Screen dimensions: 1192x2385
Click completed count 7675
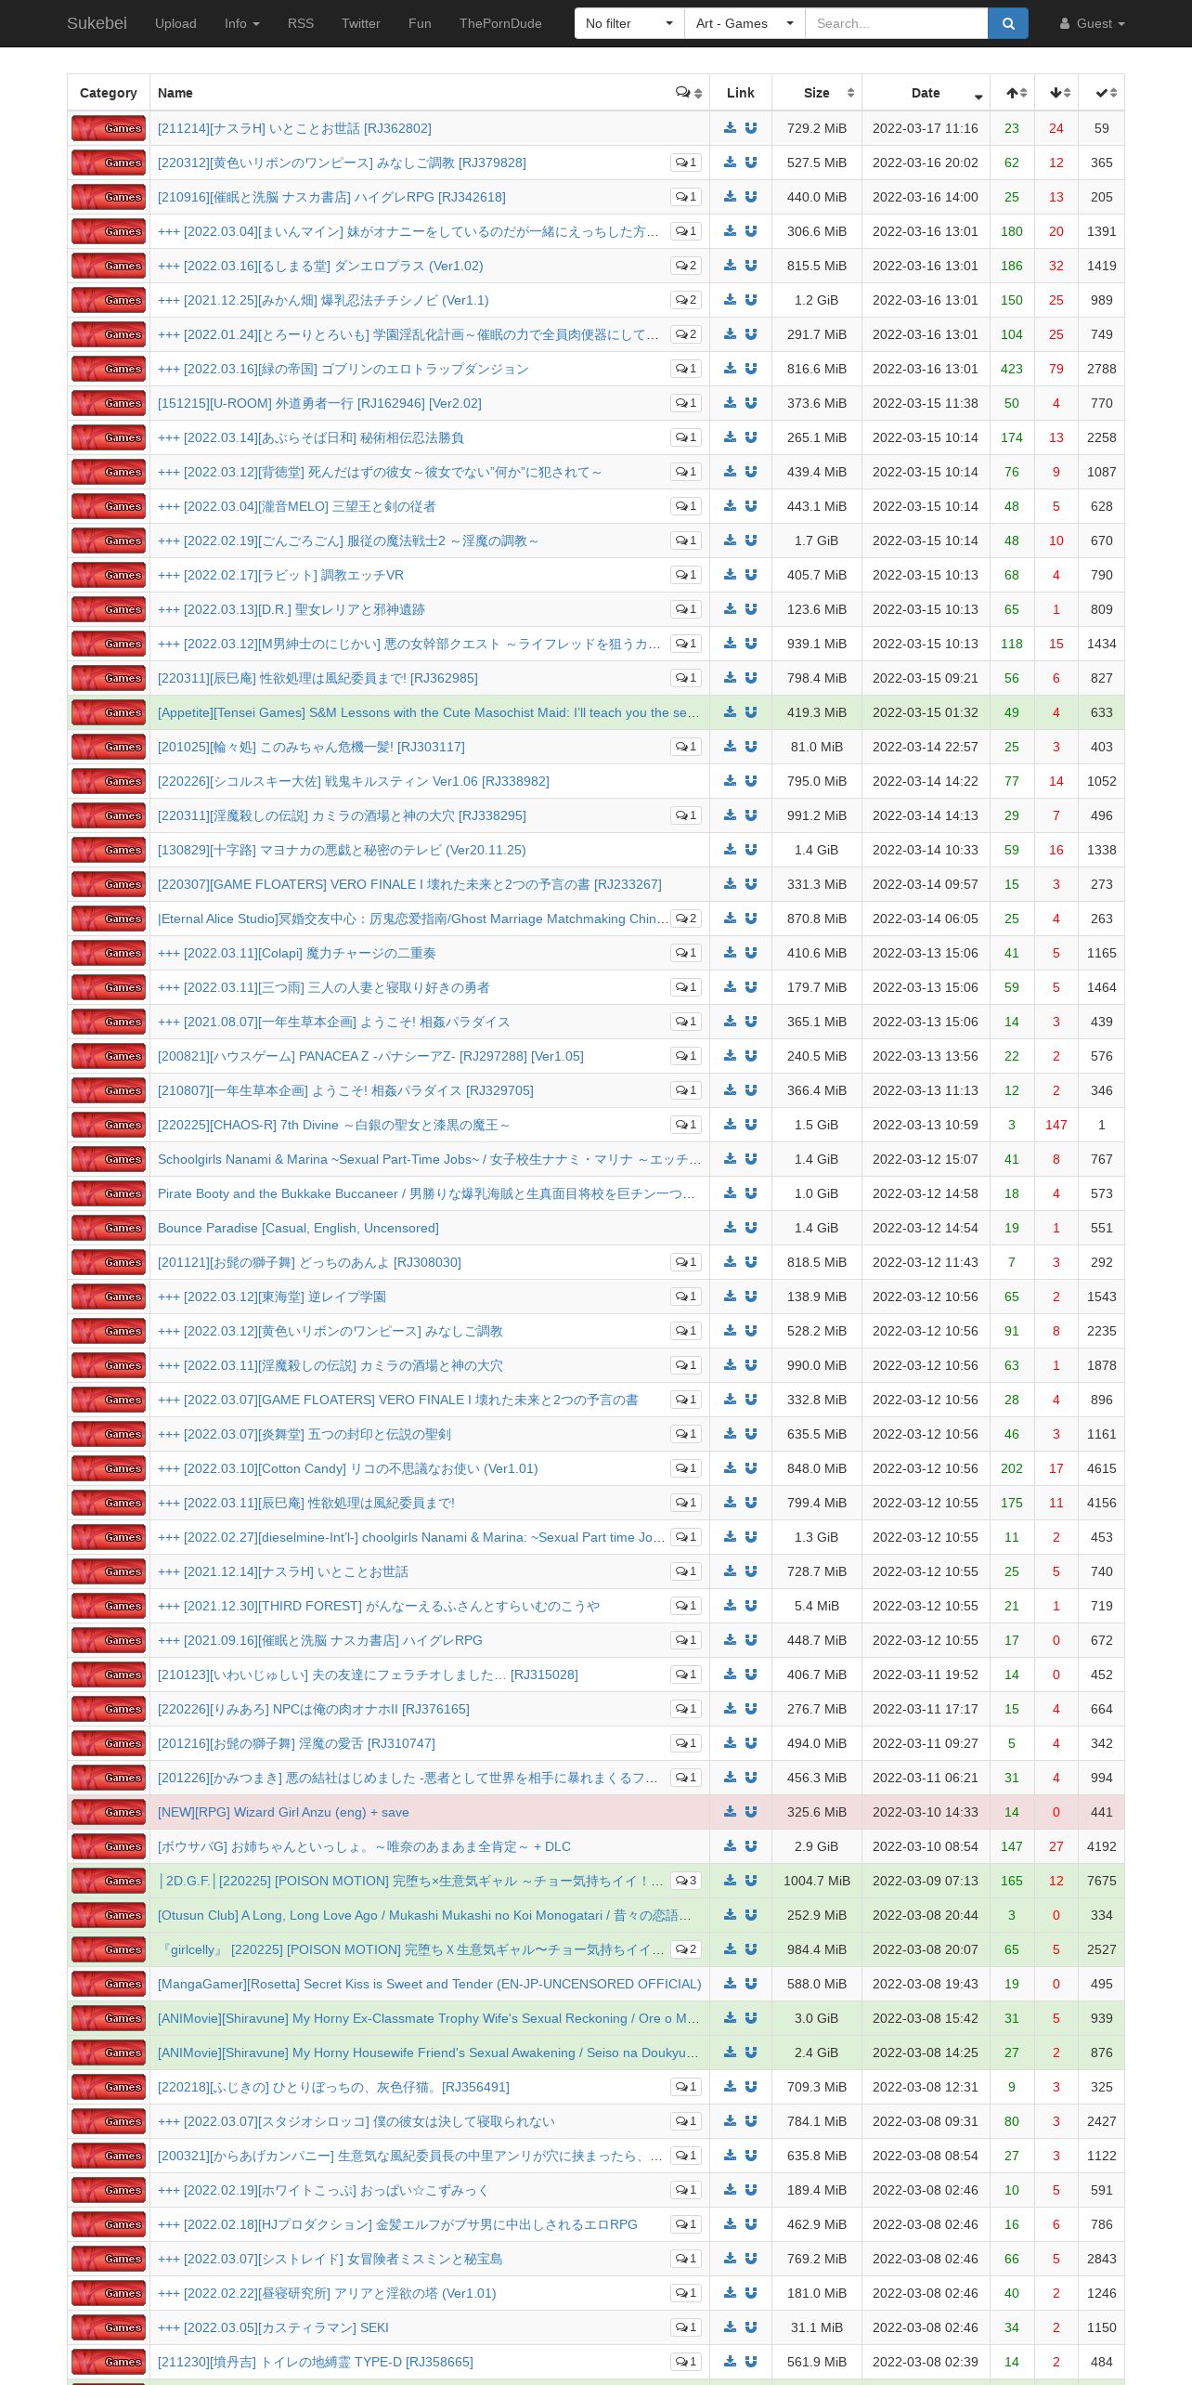1102,1881
